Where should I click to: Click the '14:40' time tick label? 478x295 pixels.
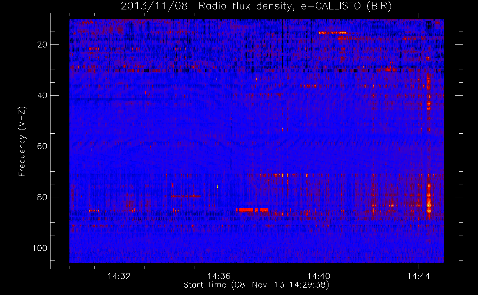pyautogui.click(x=319, y=276)
